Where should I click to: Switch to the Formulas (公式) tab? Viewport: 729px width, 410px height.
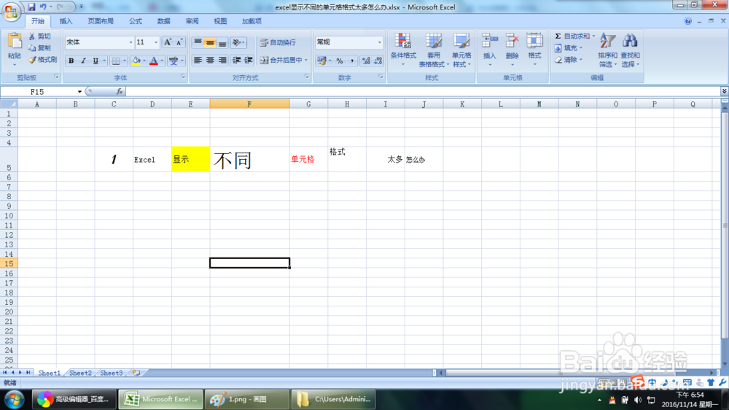[136, 21]
